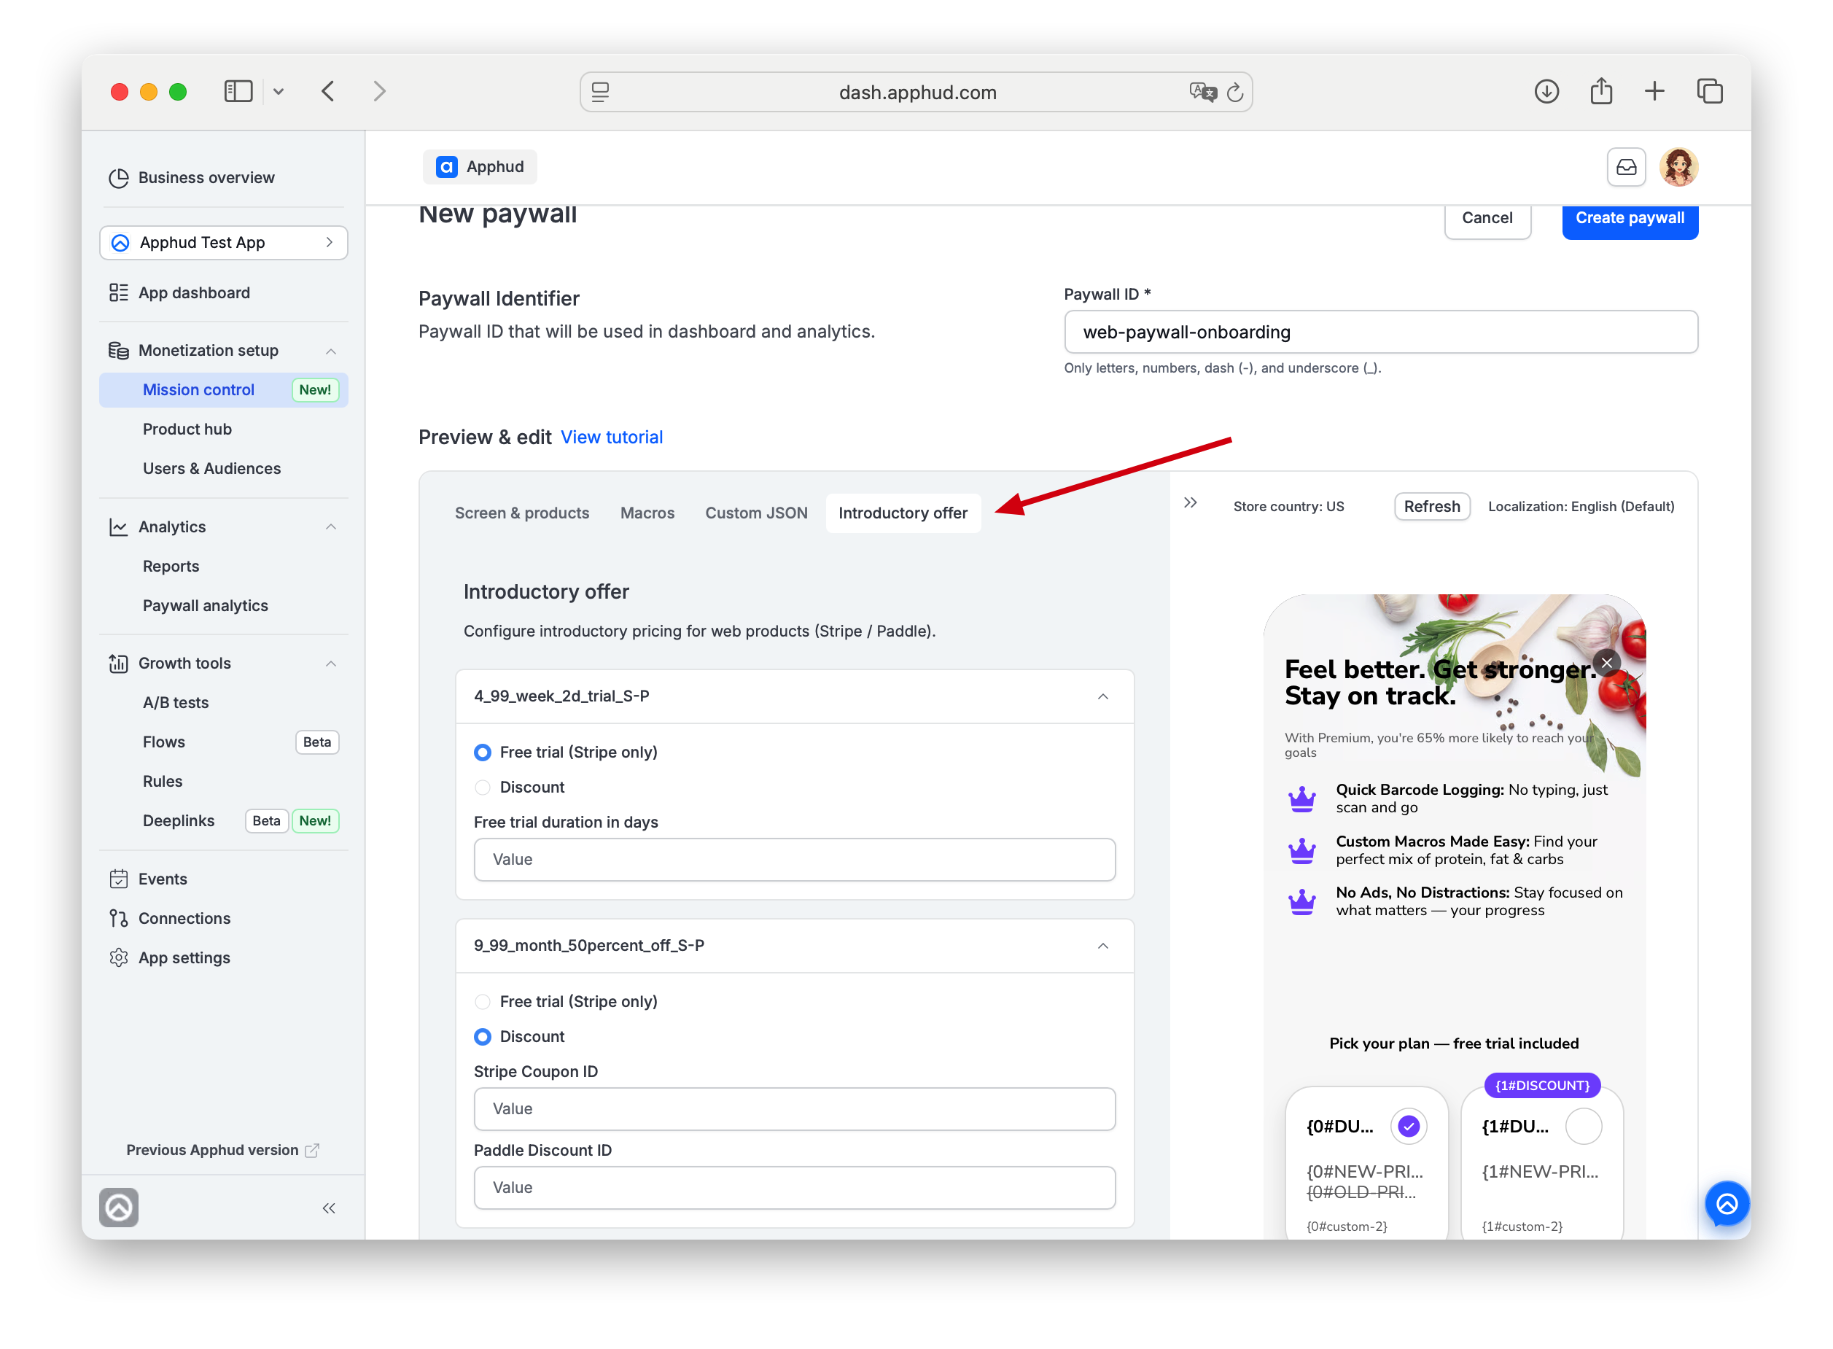Viewport: 1833px width, 1349px height.
Task: Change the Store country: US setting
Action: click(1288, 506)
